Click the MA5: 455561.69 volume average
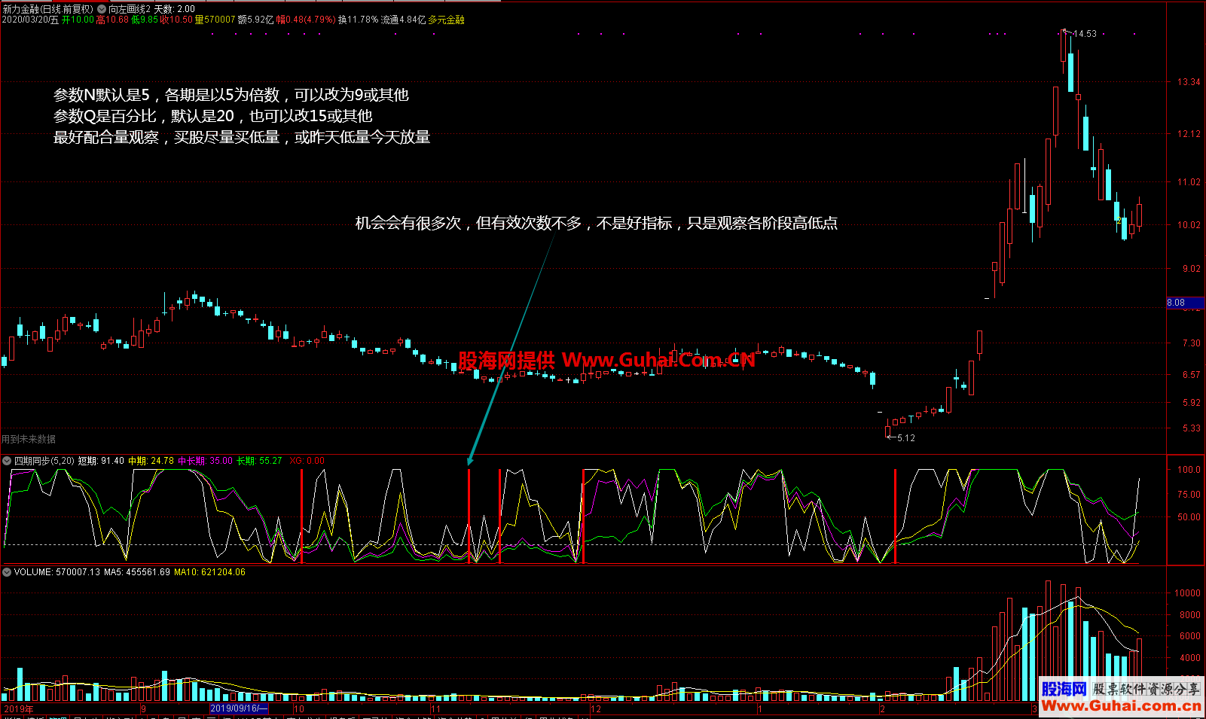The image size is (1206, 719). point(137,572)
